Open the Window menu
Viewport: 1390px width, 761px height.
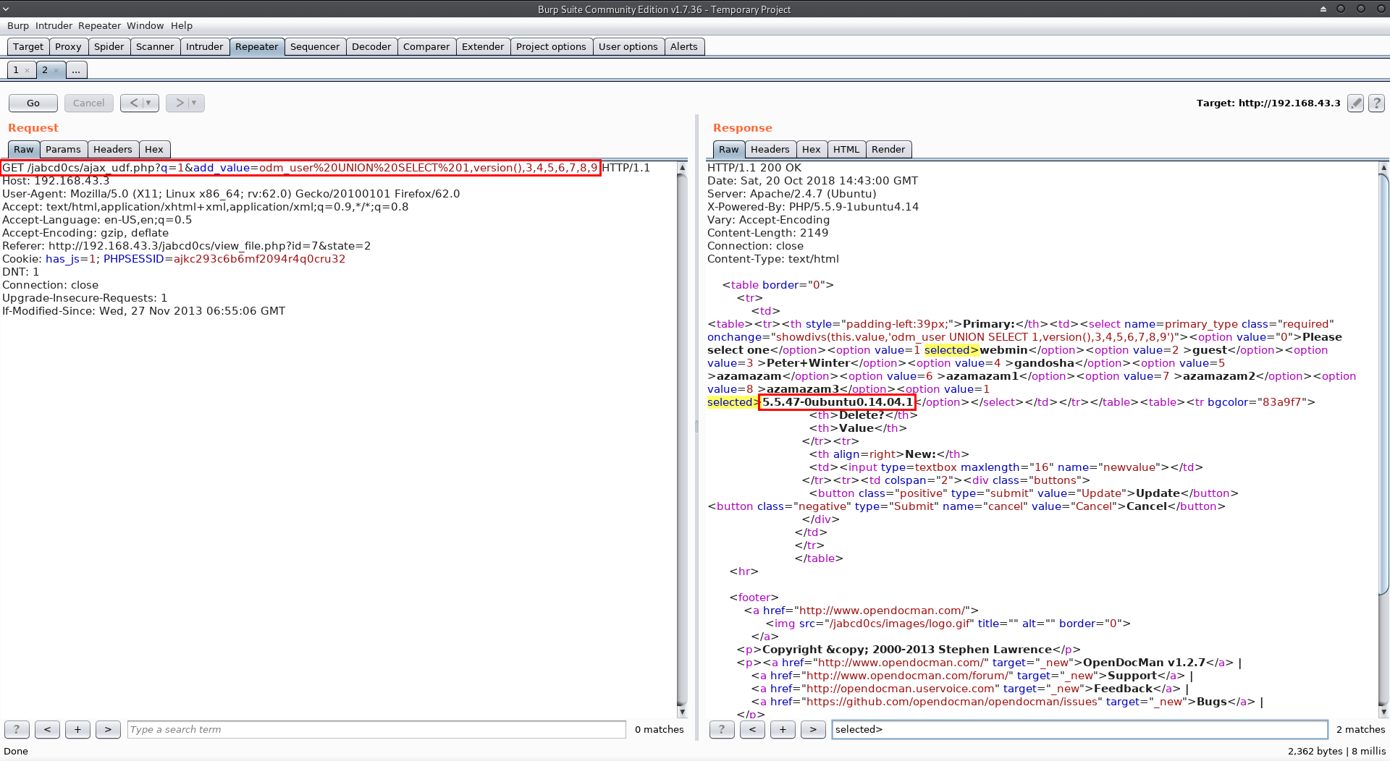[146, 25]
